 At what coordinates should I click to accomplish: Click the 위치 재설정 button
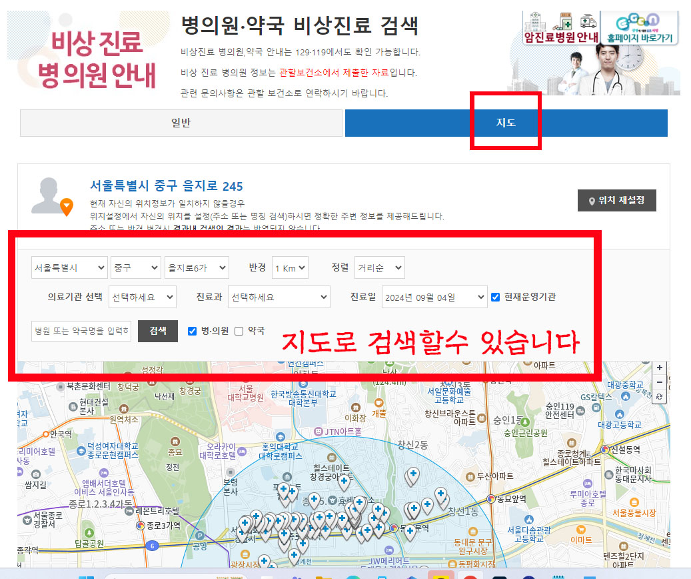(x=616, y=200)
